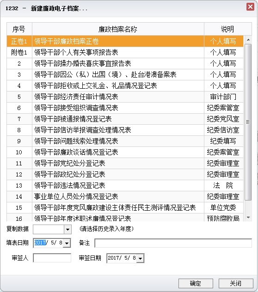The height and width of the screenshot is (292, 258).
Task: Click the 序号 column header
Action: (x=19, y=29)
